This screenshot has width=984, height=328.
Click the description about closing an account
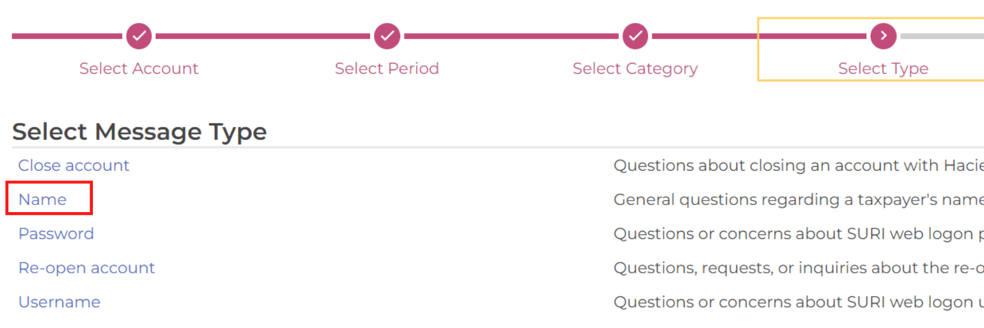click(799, 166)
